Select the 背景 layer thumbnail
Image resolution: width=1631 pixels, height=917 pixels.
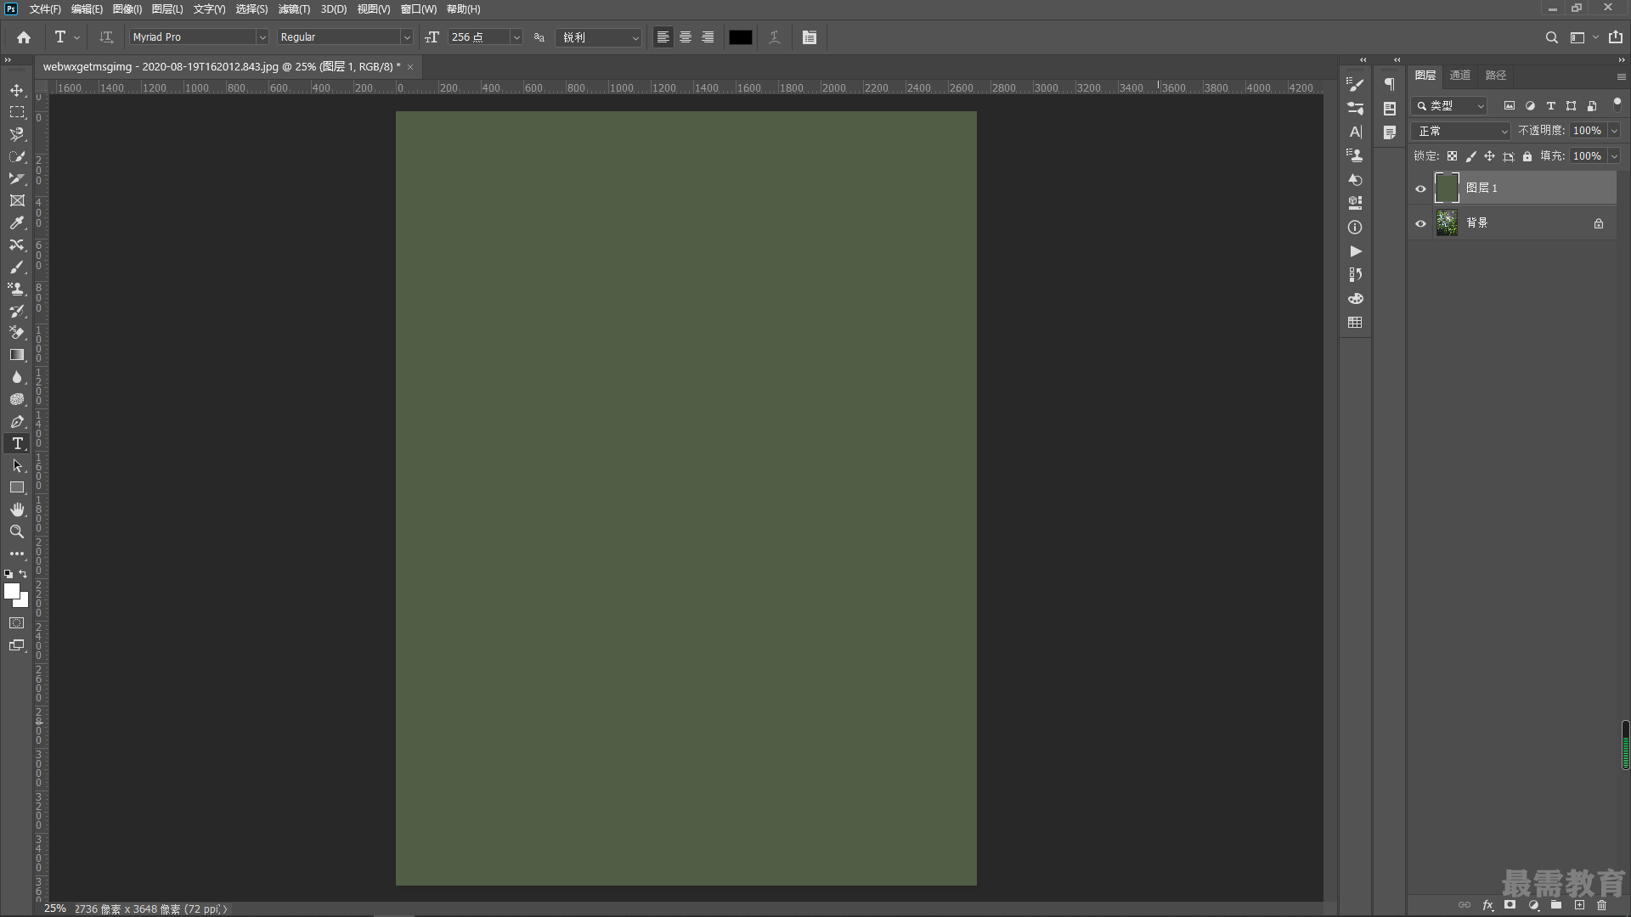pyautogui.click(x=1447, y=223)
